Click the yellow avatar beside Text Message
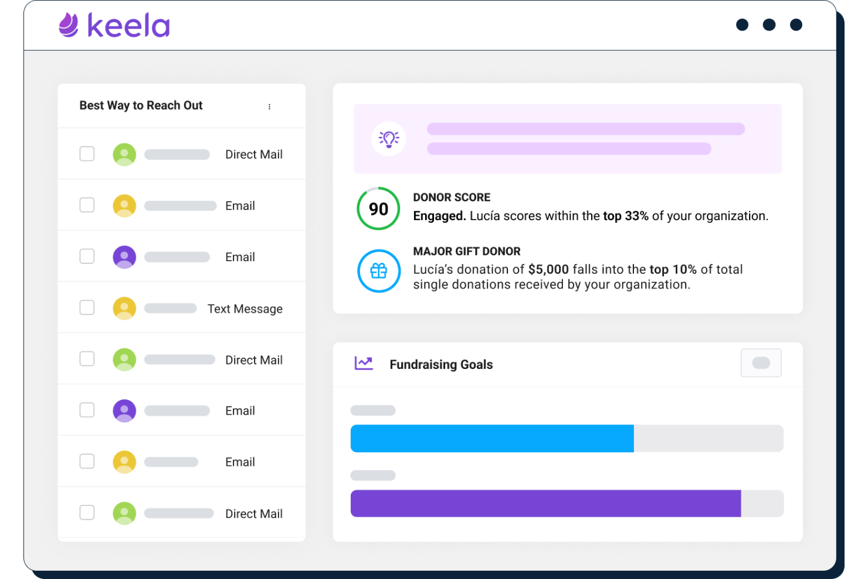This screenshot has height=579, width=868. point(124,307)
